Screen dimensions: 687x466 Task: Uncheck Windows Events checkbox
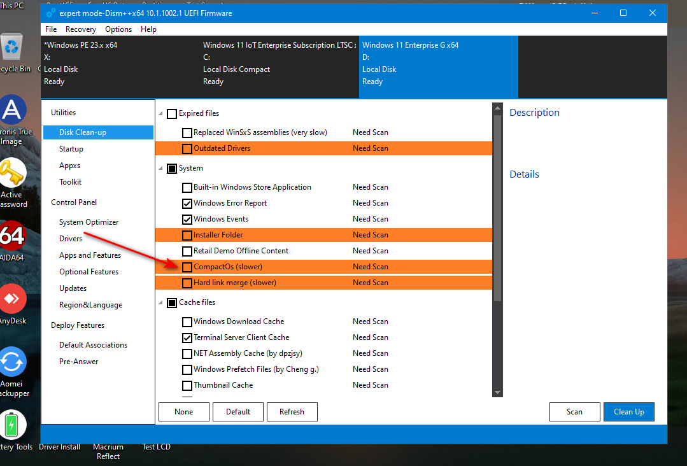[x=187, y=219]
